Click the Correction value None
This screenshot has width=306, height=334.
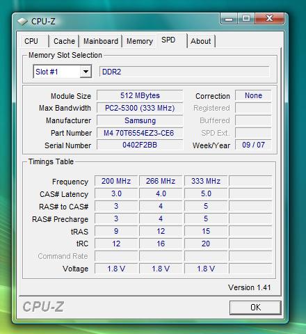click(253, 95)
